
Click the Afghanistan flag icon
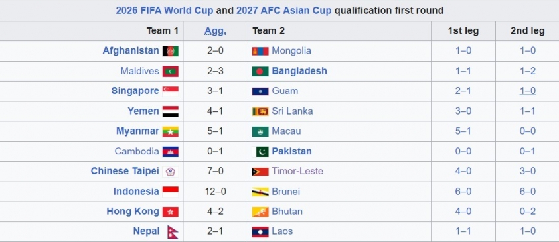[x=171, y=51]
